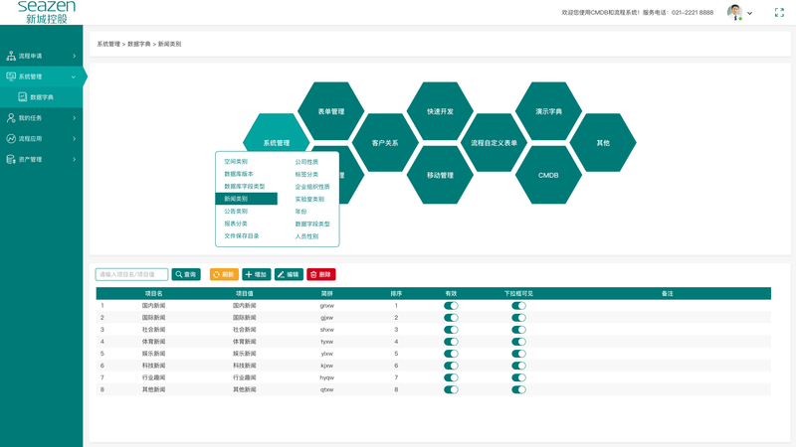The height and width of the screenshot is (447, 796).
Task: Choose 文件保存目录 in the popup menu
Action: coord(242,235)
